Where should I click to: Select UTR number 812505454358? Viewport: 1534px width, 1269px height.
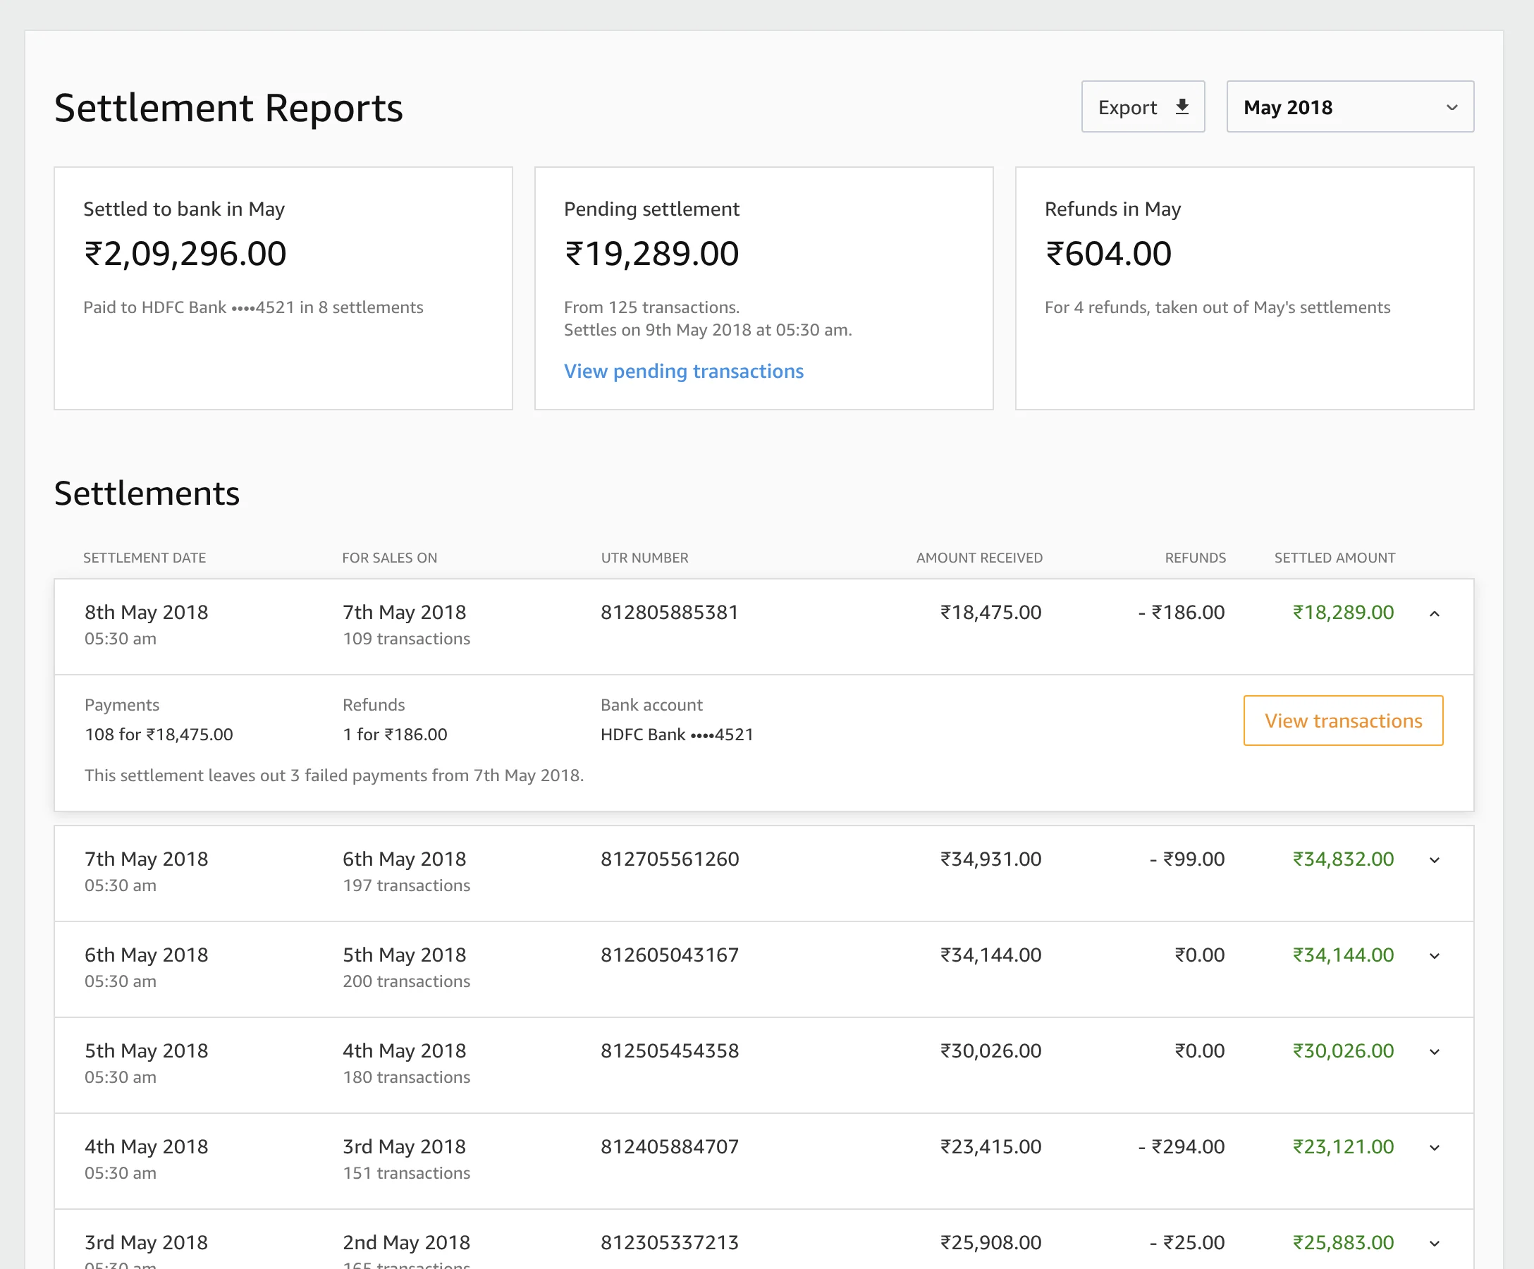669,1050
